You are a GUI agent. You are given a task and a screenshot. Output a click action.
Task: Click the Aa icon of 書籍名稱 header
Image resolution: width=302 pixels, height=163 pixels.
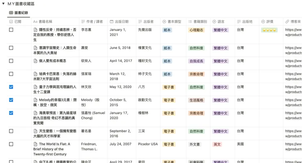(x=35, y=22)
